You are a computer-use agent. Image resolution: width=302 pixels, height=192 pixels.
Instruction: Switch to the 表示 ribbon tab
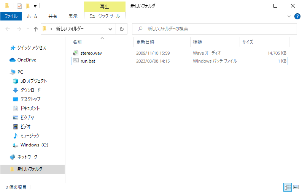coord(73,16)
